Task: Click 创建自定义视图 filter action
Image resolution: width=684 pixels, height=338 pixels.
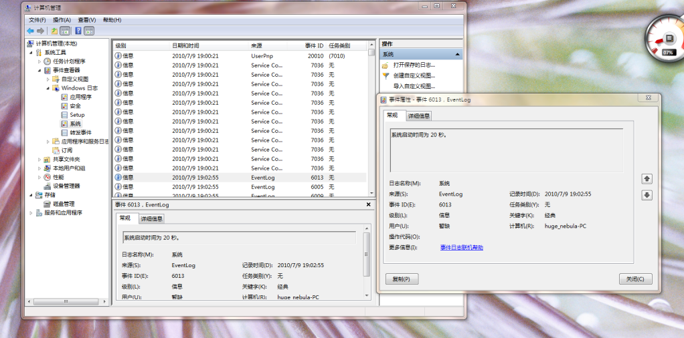Action: tap(414, 75)
